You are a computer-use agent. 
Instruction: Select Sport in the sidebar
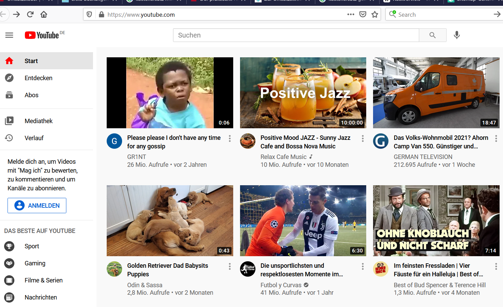click(x=47, y=246)
